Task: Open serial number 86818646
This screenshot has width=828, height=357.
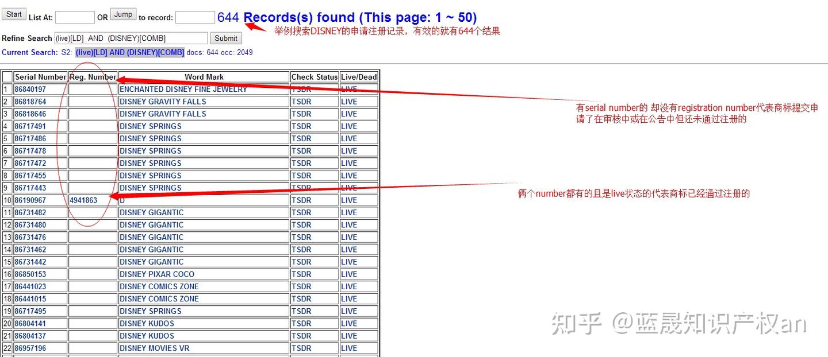Action: (30, 114)
